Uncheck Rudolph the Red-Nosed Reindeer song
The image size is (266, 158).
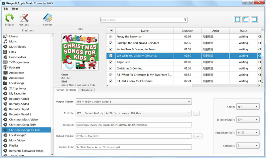click(x=111, y=43)
